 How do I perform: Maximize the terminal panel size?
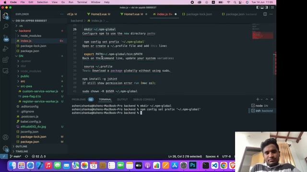click(x=267, y=99)
